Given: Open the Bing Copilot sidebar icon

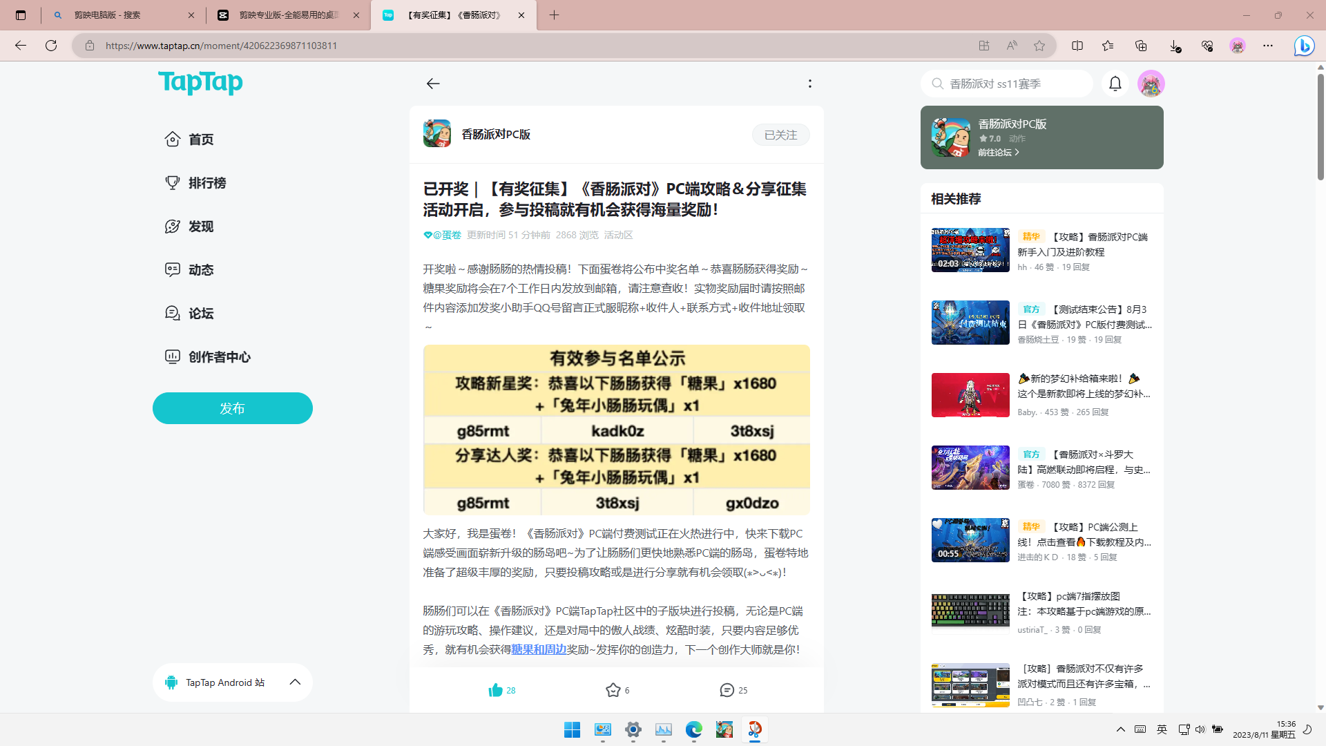Looking at the screenshot, I should point(1304,46).
